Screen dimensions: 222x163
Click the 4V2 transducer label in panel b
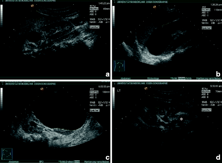pos(204,7)
